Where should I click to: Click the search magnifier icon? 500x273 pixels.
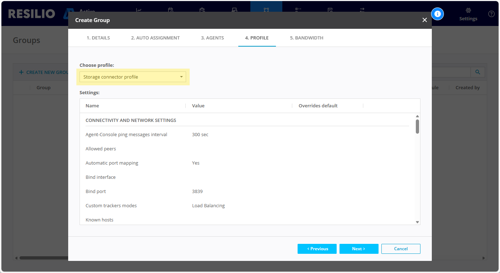478,72
